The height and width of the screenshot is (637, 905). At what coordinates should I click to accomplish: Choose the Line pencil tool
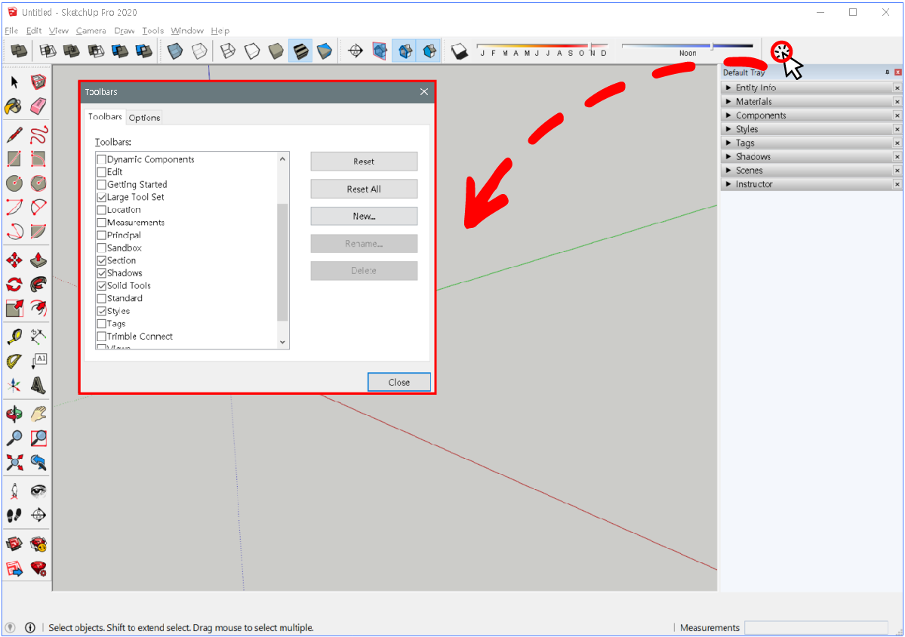tap(14, 135)
